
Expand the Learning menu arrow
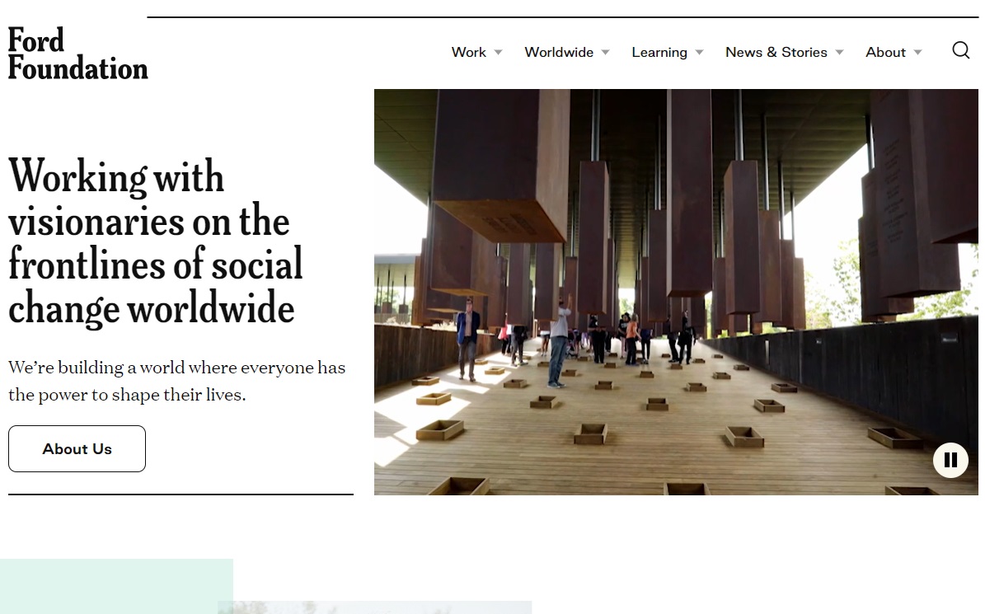(699, 53)
